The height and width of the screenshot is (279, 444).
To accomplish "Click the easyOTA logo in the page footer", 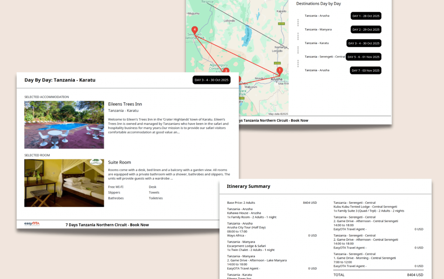I will (32, 224).
